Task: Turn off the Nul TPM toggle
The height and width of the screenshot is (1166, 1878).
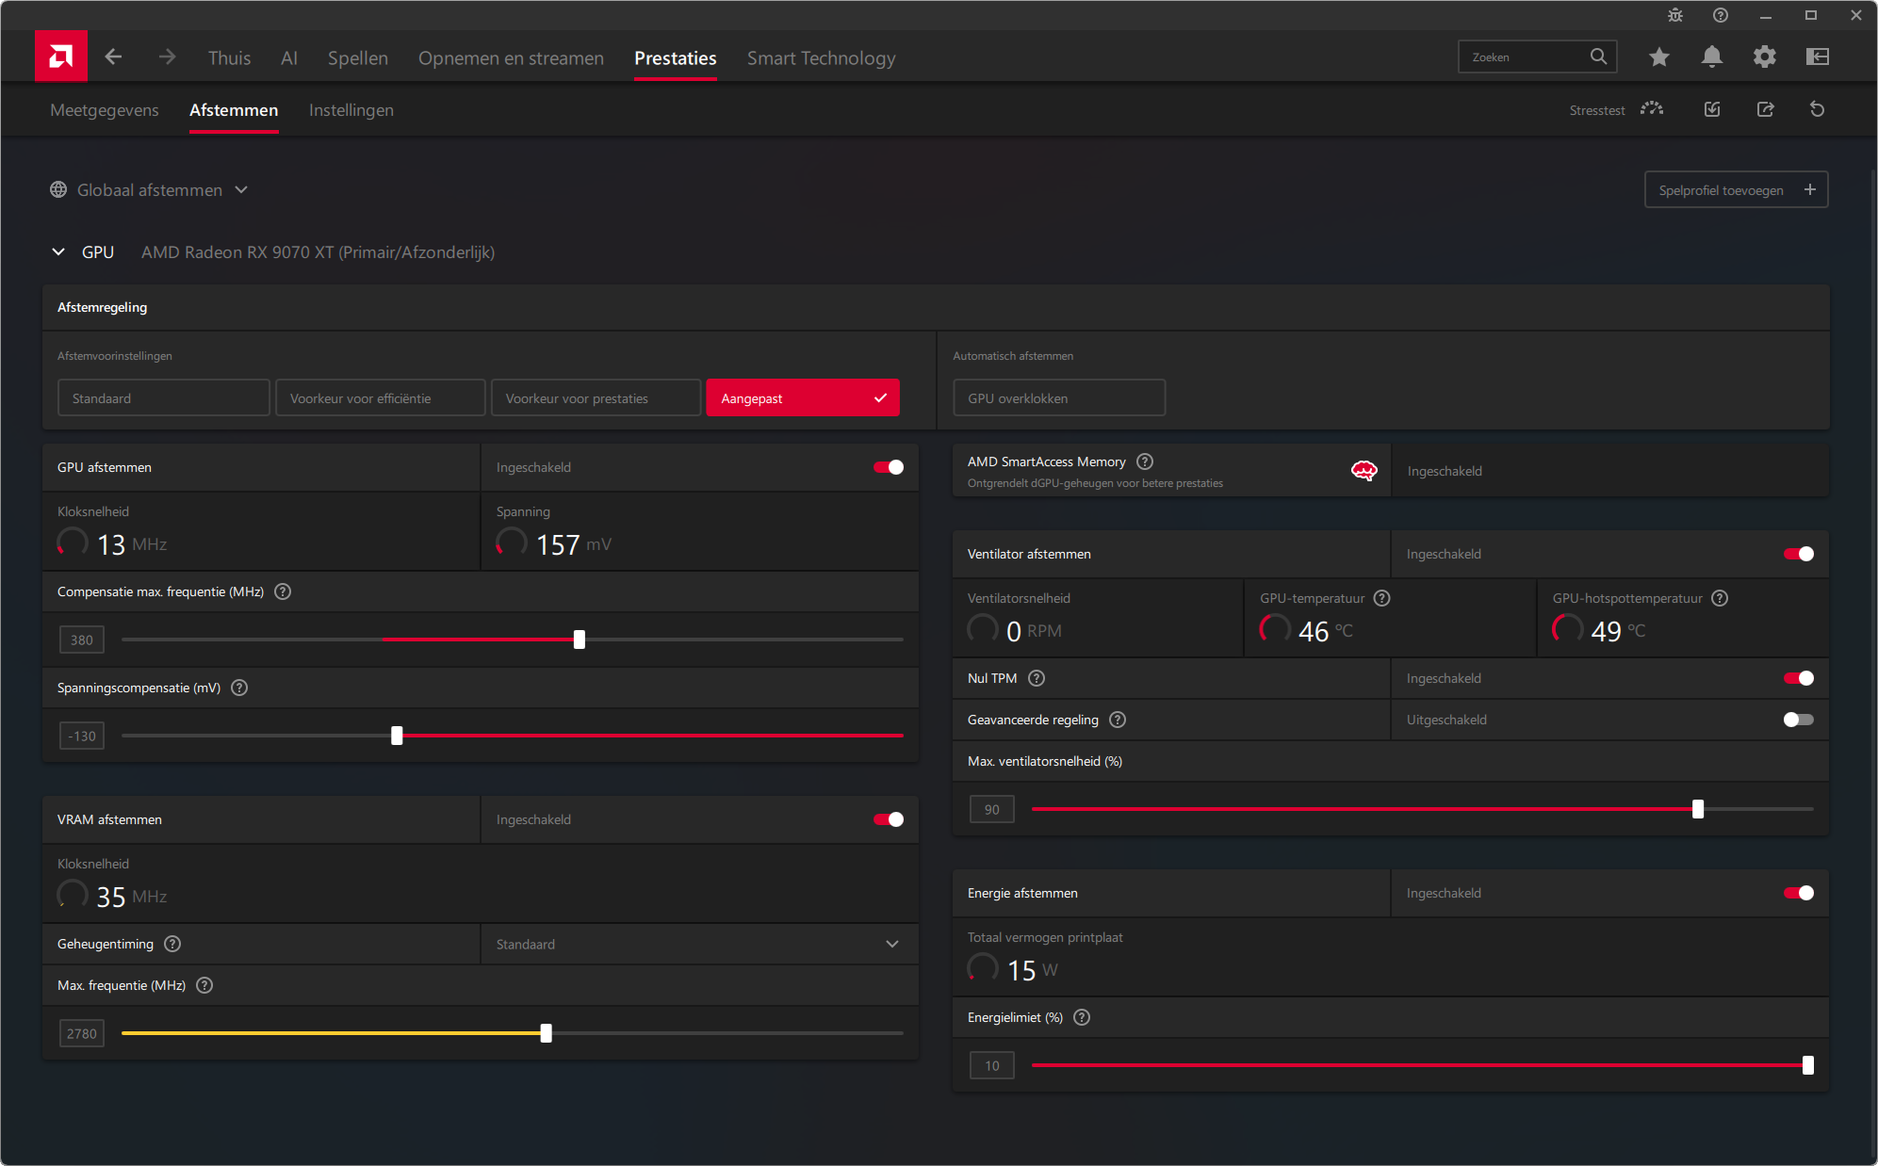Action: [x=1798, y=678]
